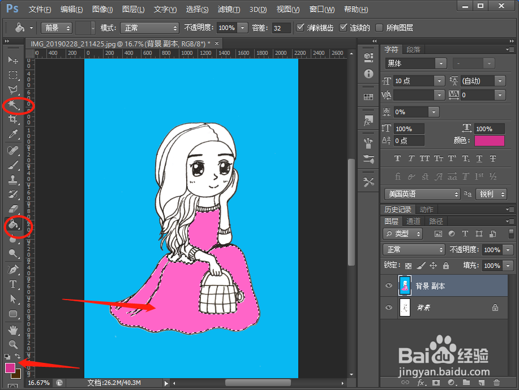This screenshot has width=519, height=390.
Task: Select the Move tool
Action: (13, 60)
